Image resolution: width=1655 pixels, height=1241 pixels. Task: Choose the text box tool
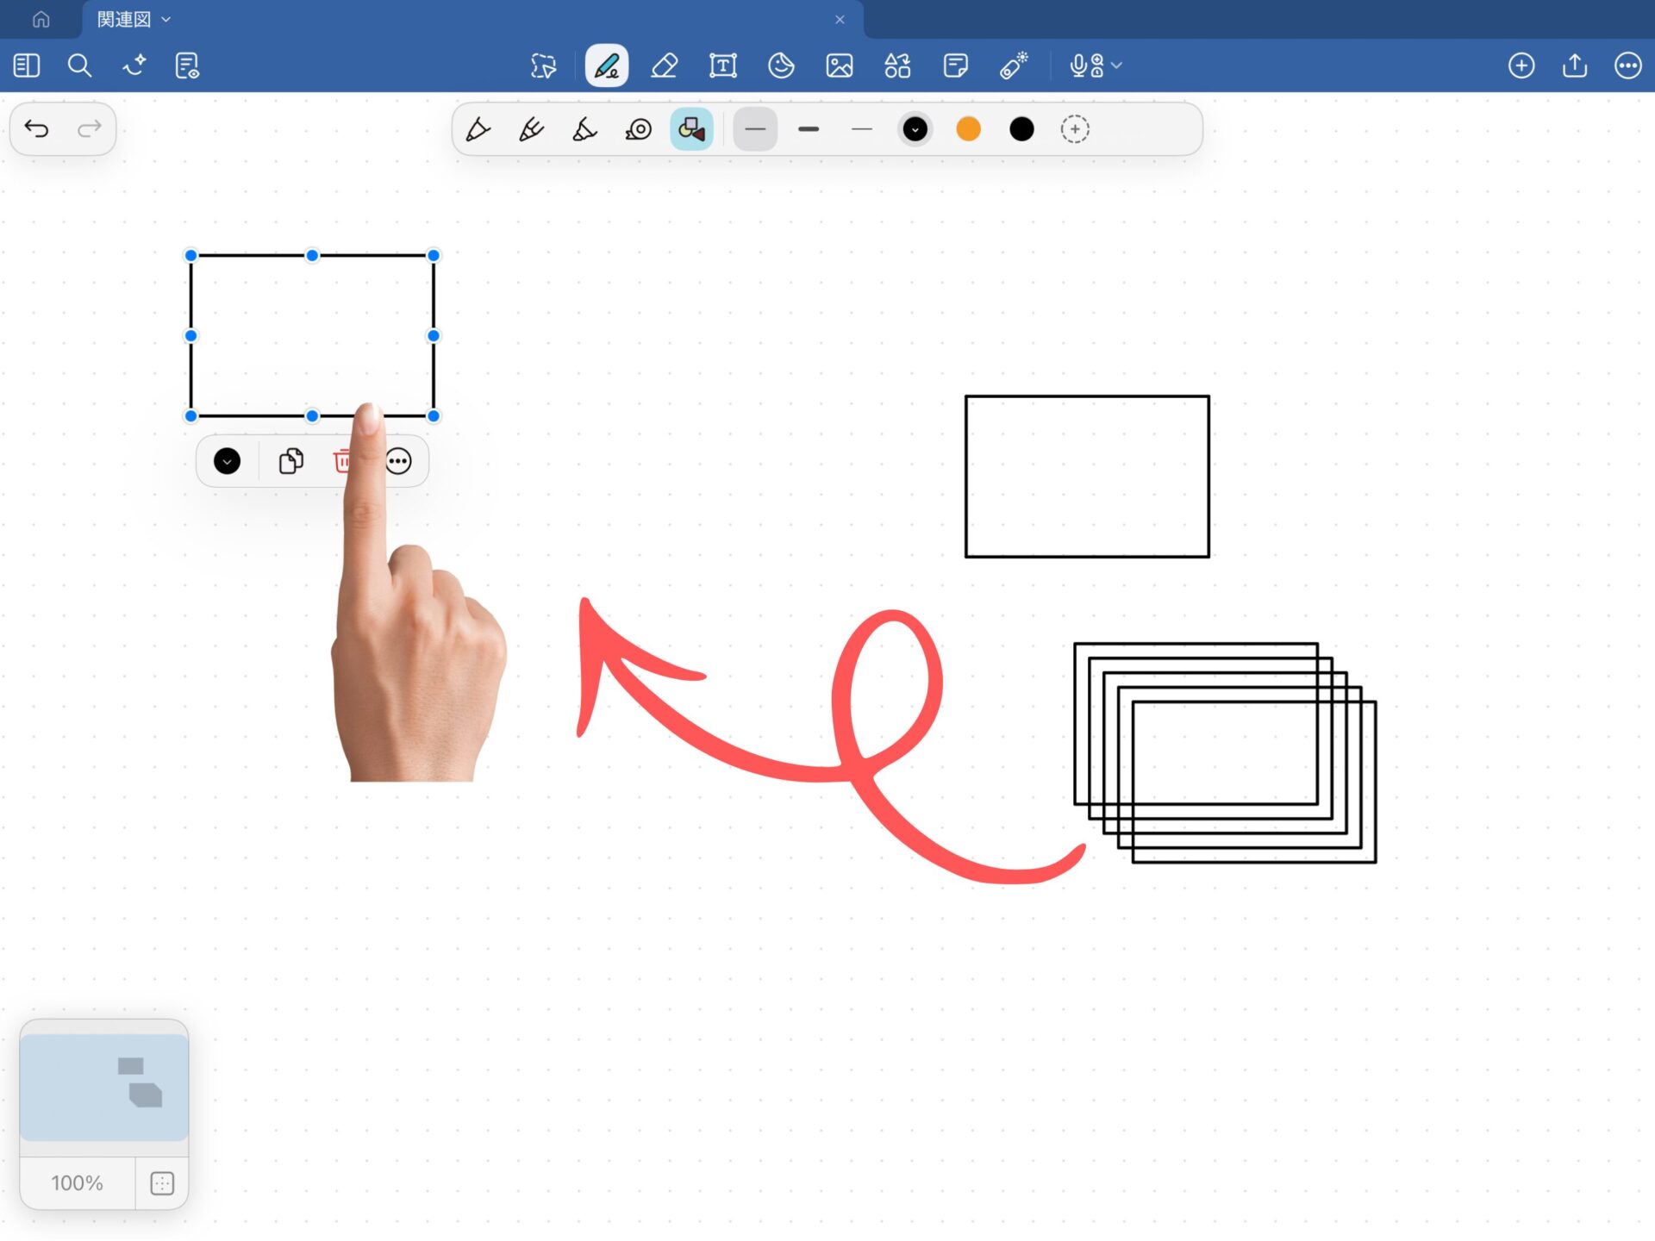pos(722,65)
